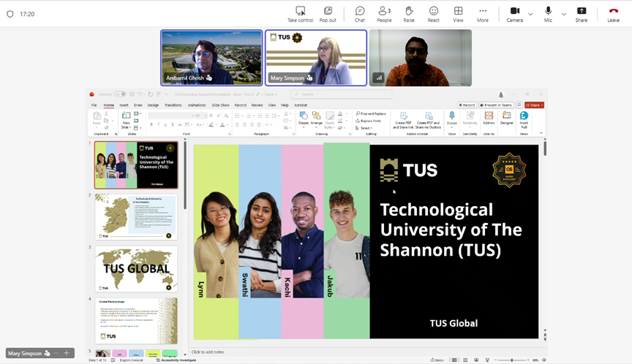Open the People participants list
Screen dimensions: 632x364
tap(384, 14)
